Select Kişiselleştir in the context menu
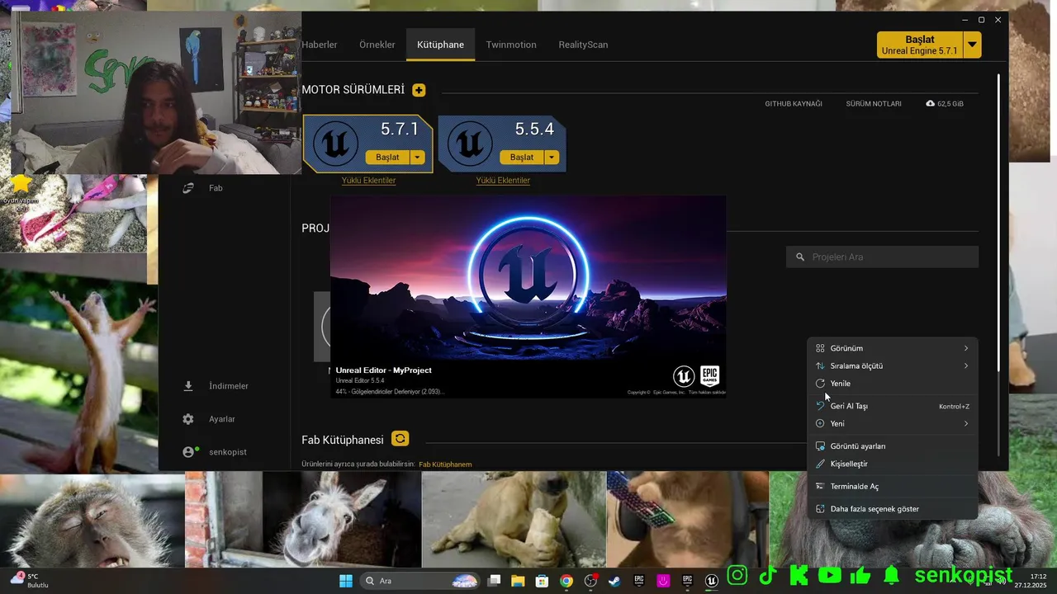1057x594 pixels. [x=892, y=464]
